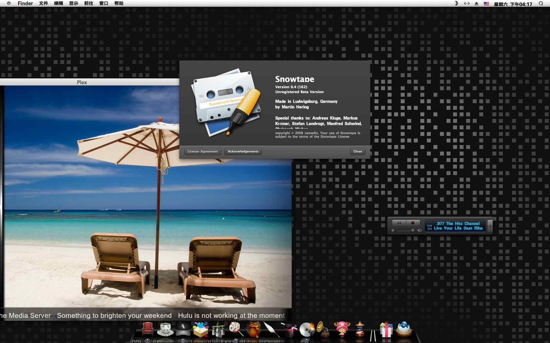This screenshot has height=343, width=550.
Task: Open the Apple-menu gear icon
Action: click(x=9, y=3)
